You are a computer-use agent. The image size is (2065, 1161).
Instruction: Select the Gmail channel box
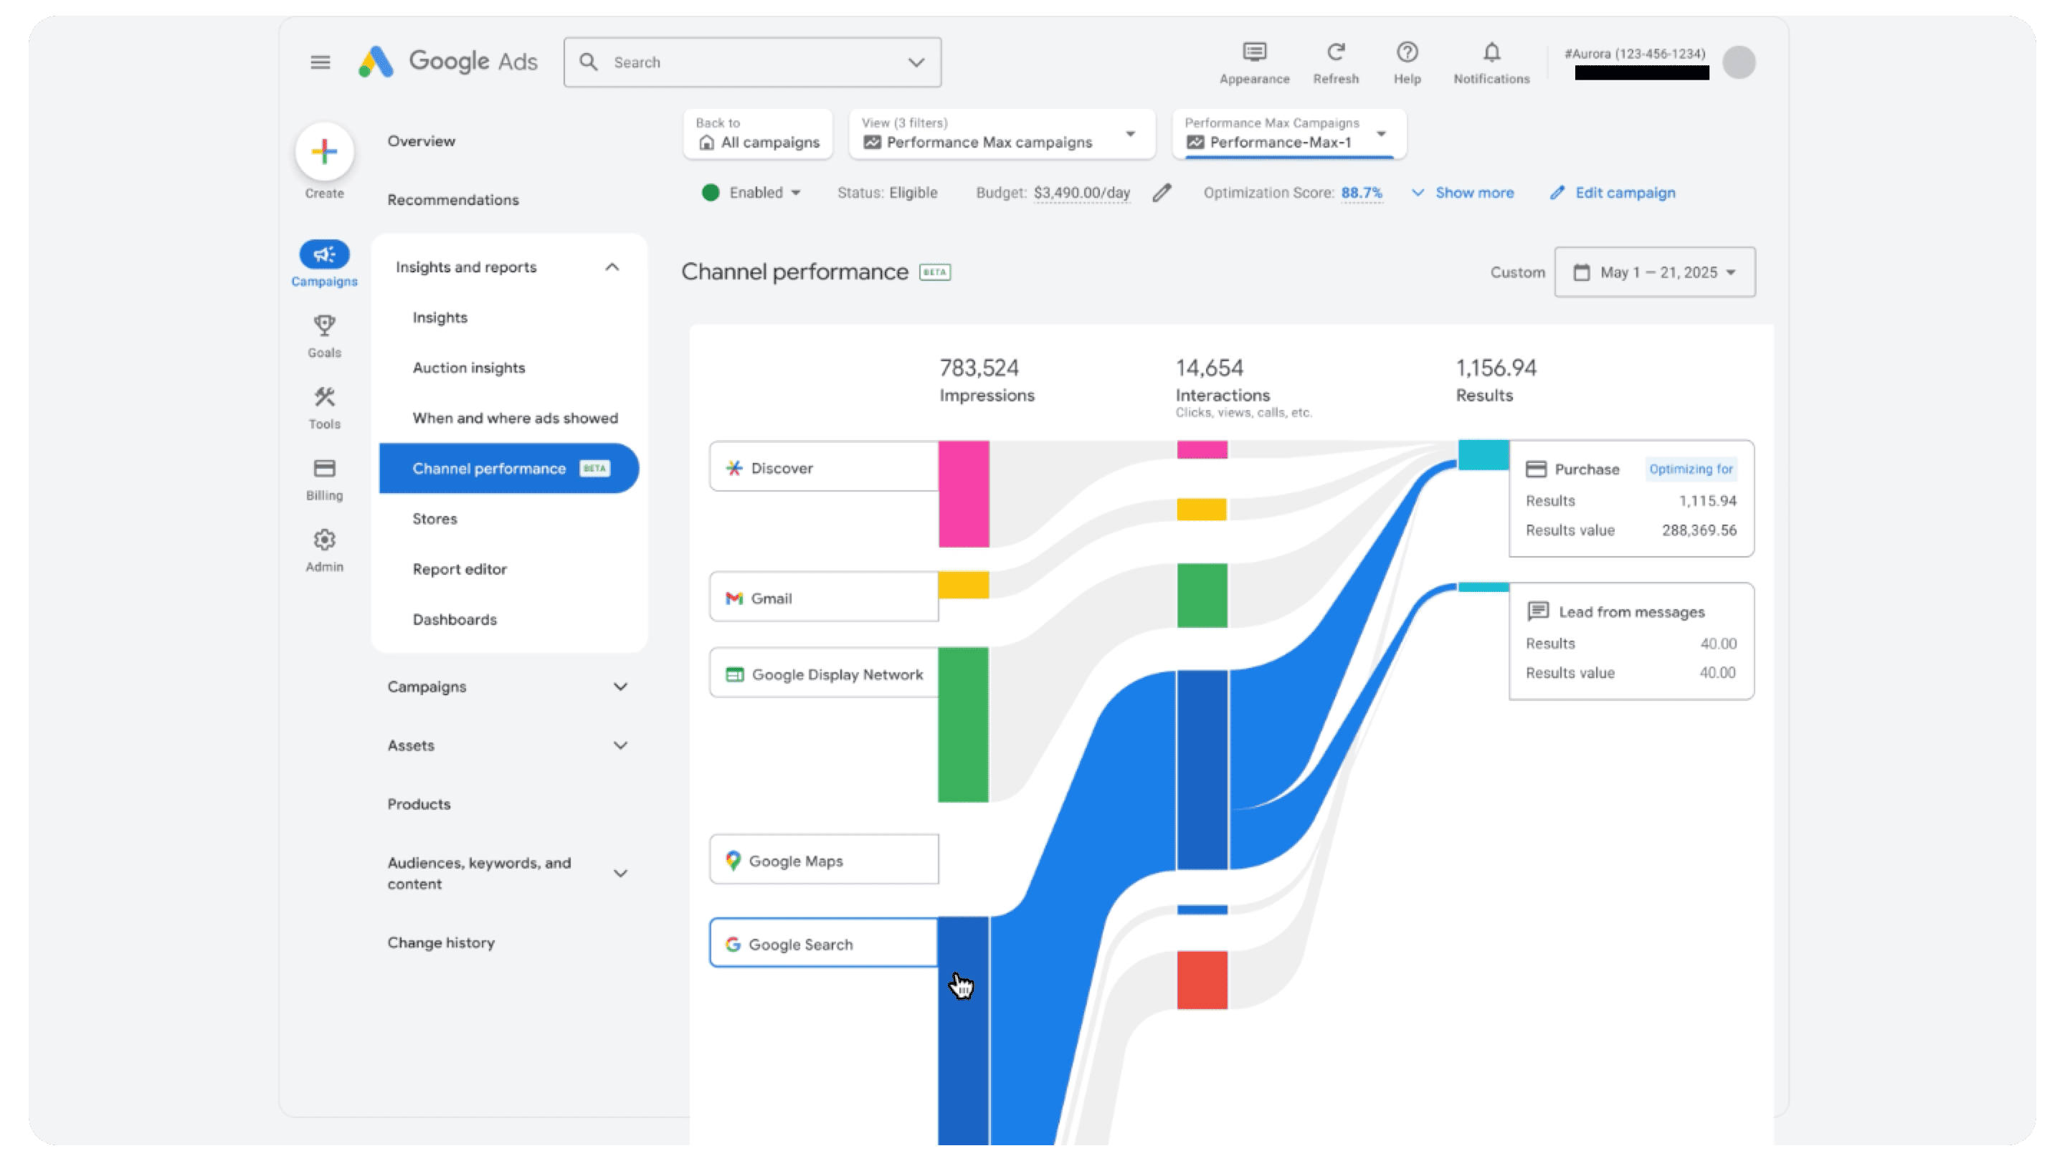pyautogui.click(x=824, y=597)
